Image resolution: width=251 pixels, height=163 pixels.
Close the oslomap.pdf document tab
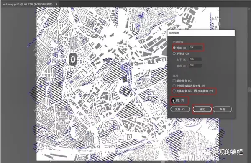tap(56, 4)
